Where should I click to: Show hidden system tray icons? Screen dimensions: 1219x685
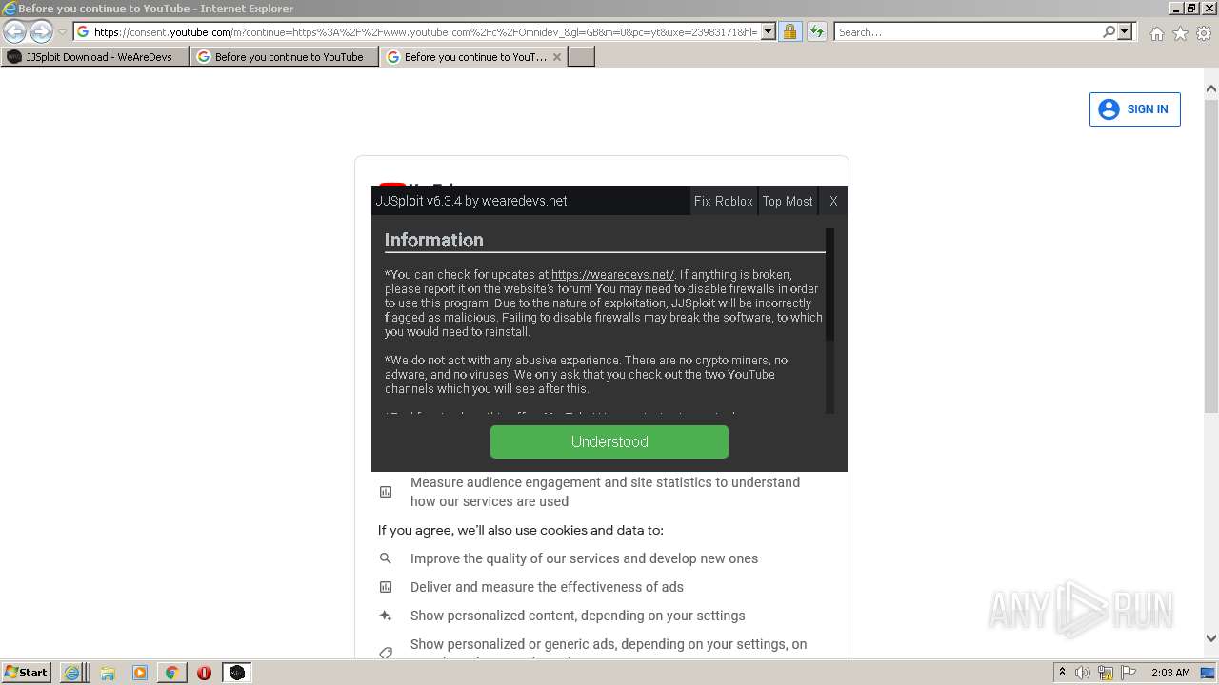click(1062, 673)
